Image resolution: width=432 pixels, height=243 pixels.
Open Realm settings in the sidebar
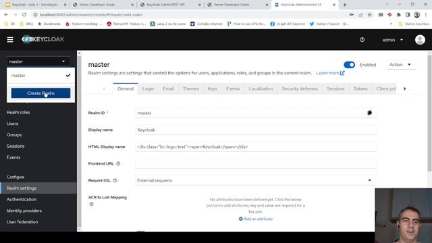pyautogui.click(x=38, y=188)
